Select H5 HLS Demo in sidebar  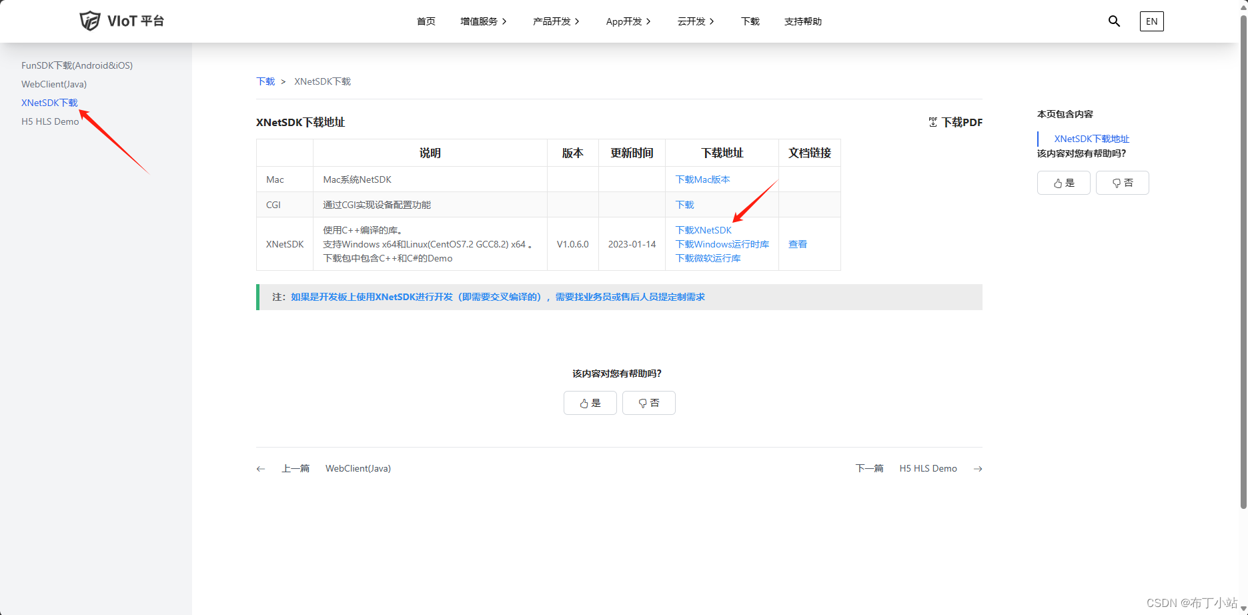point(50,121)
